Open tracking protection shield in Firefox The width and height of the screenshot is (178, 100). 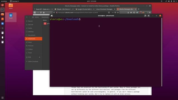coord(54,12)
